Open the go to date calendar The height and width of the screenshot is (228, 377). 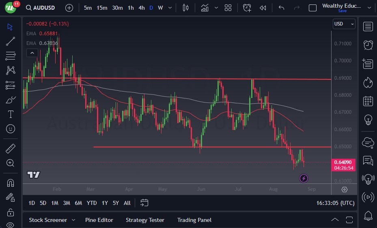point(144,203)
